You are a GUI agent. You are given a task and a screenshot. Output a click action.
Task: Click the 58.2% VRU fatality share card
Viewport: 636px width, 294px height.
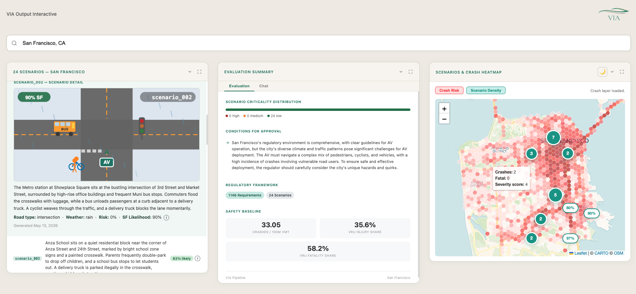(318, 252)
